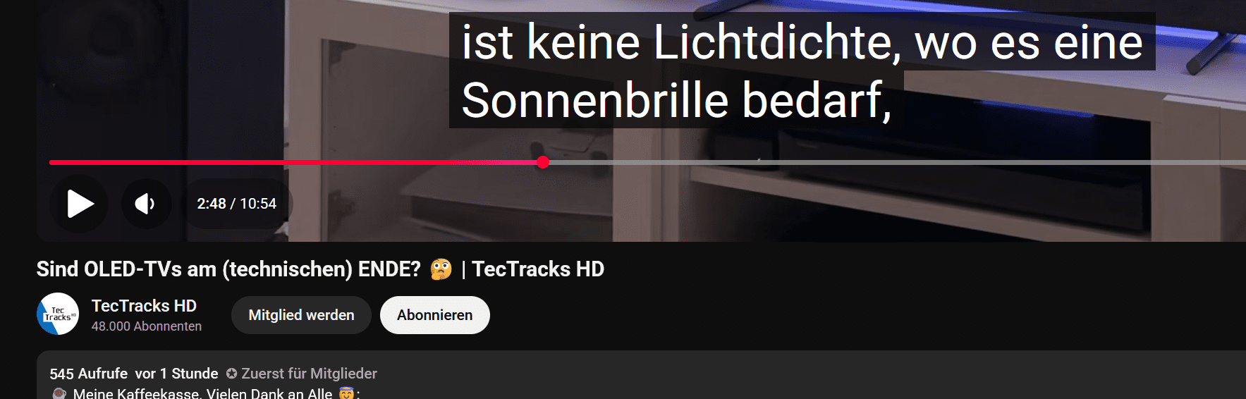The image size is (1246, 399).
Task: Open the TecTracks HD channel name link
Action: pyautogui.click(x=144, y=305)
